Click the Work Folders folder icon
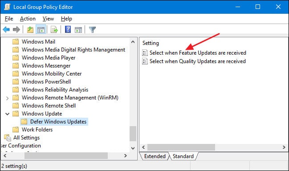Image resolution: width=289 pixels, height=171 pixels. coord(16,130)
